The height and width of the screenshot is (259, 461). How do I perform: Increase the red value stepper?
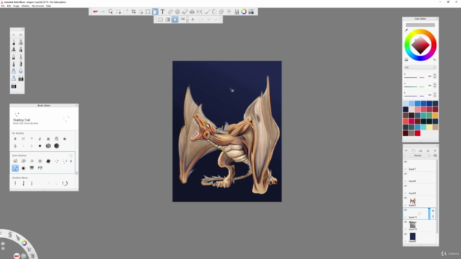coord(435,75)
